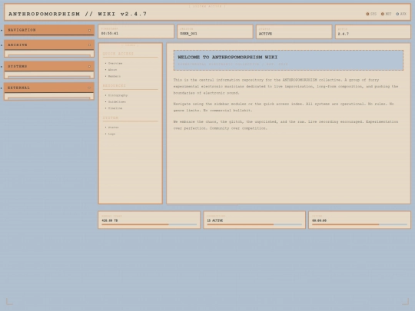Toggle the square icon on SYSTEMS header
Image resolution: width=415 pixels, height=311 pixels.
click(x=89, y=66)
